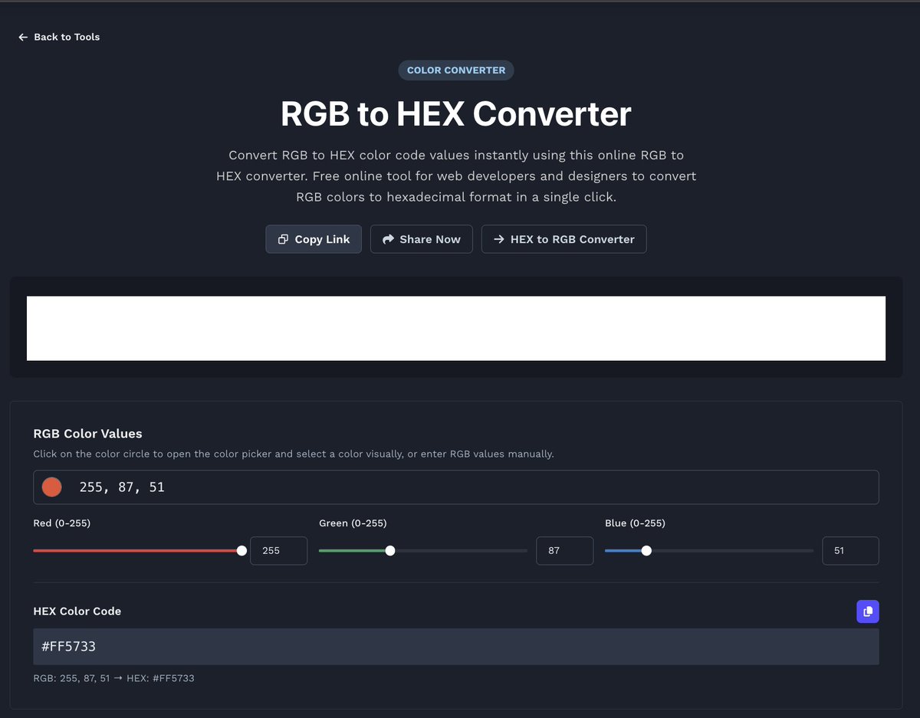Click the Green slider handle
This screenshot has height=718, width=920.
(390, 550)
